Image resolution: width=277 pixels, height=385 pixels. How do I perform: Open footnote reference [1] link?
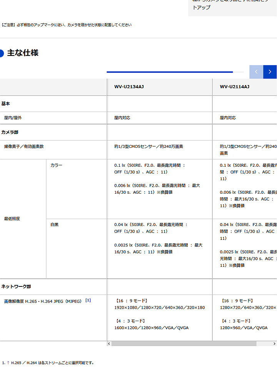point(88,300)
